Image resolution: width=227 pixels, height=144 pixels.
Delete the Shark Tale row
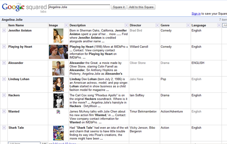click(x=4, y=127)
